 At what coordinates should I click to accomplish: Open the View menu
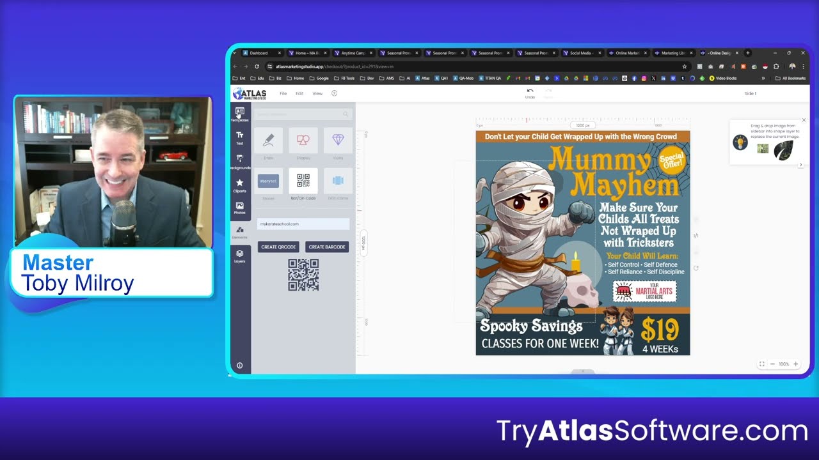317,93
